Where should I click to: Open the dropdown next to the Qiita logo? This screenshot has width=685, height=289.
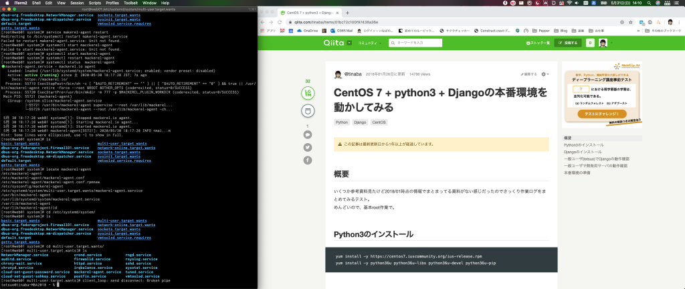click(349, 43)
